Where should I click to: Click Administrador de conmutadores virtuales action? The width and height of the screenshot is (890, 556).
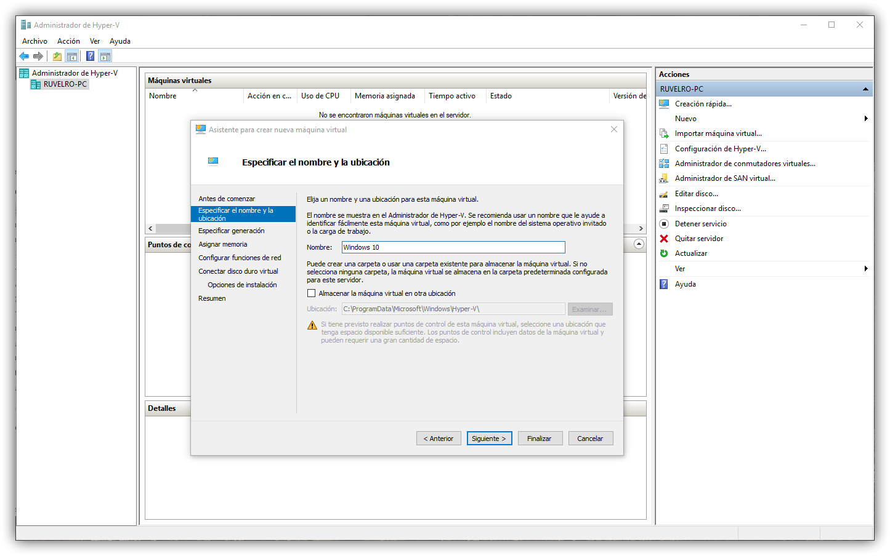(x=745, y=164)
